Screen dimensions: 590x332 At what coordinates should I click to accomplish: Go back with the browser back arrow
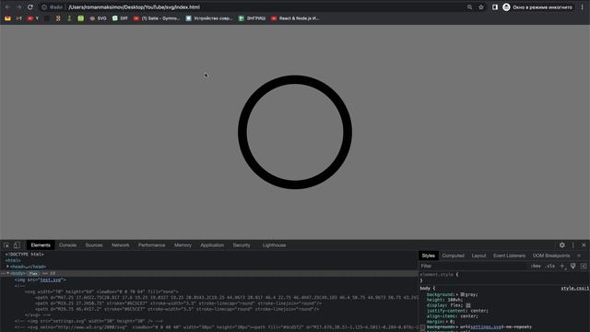pos(7,7)
